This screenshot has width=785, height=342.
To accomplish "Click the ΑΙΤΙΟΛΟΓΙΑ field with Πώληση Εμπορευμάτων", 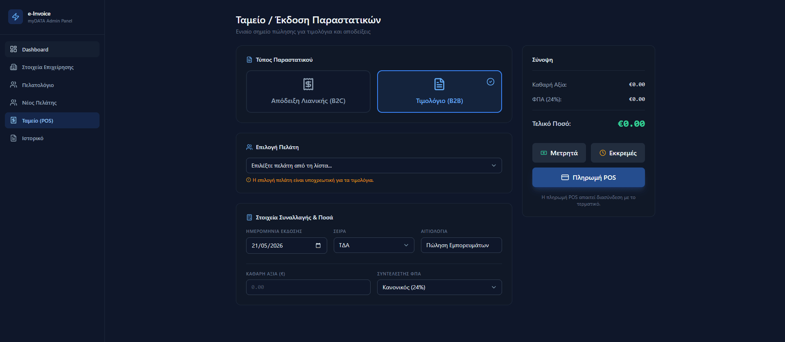I will [x=461, y=245].
